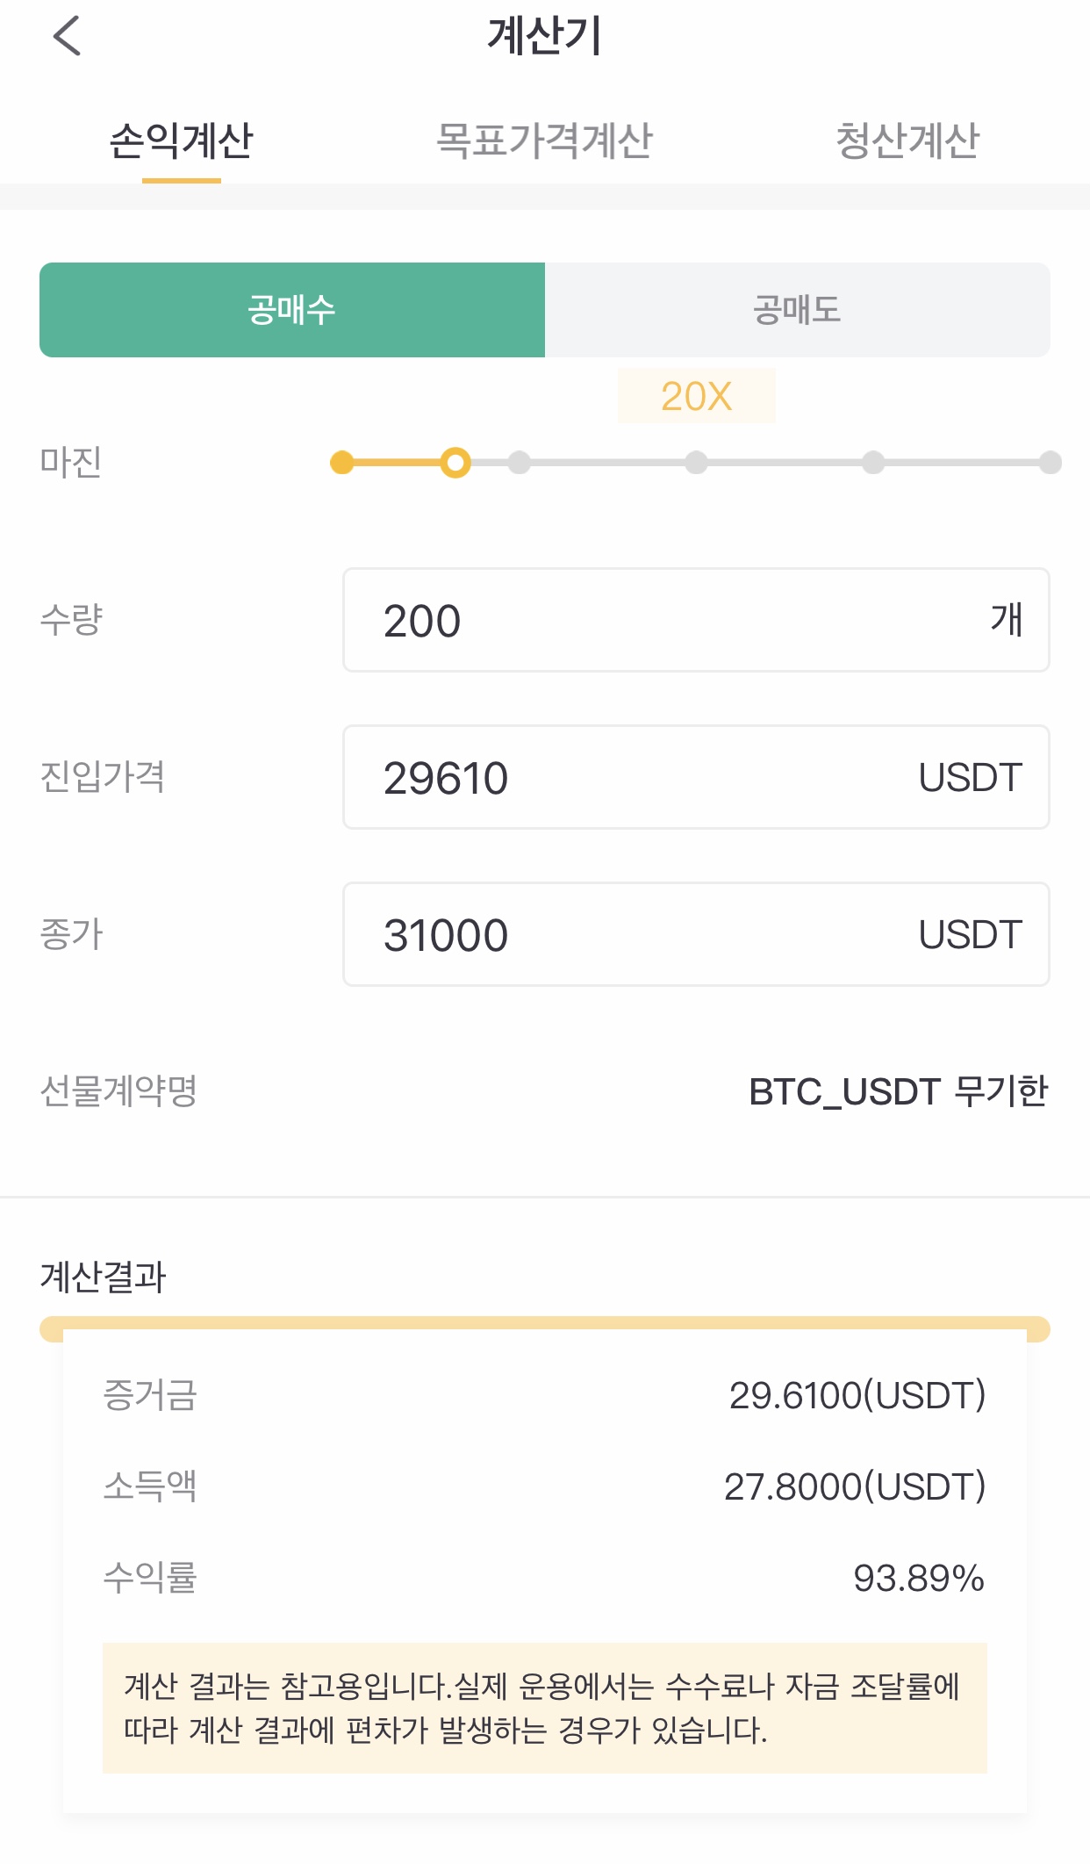
Task: Focus the 종가 closing price field
Action: (x=696, y=934)
